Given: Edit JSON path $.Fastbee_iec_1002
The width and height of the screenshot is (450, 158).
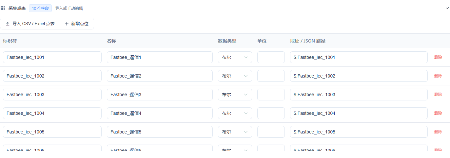Looking at the screenshot, I should (359, 76).
